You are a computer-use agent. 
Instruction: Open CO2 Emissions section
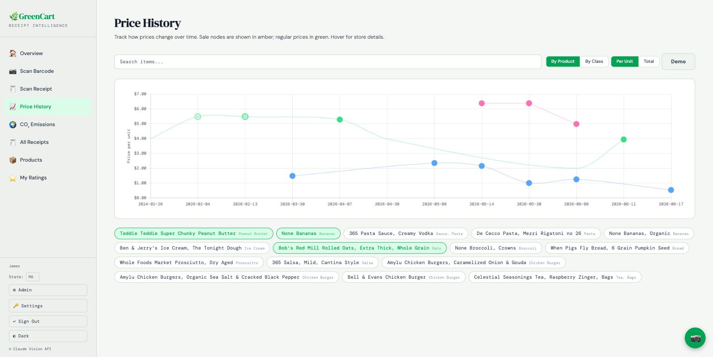pos(48,124)
